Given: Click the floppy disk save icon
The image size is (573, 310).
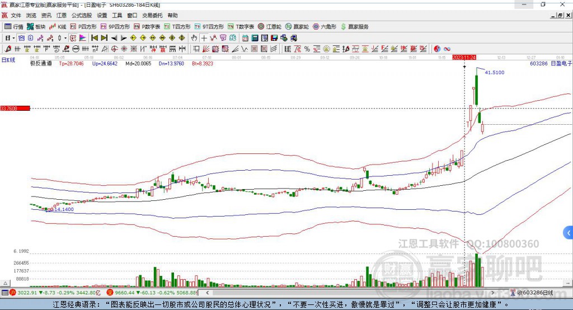Looking at the screenshot, I should point(274,38).
